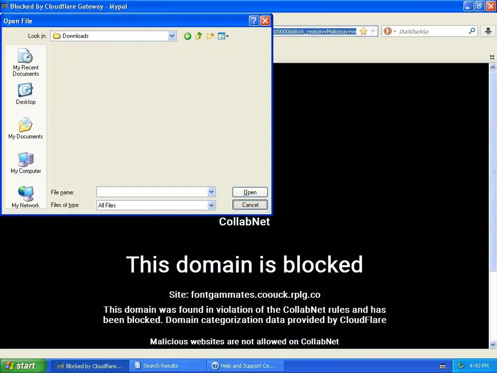The image size is (497, 373).
Task: Click the resize grip of Open File dialog
Action: (268, 211)
